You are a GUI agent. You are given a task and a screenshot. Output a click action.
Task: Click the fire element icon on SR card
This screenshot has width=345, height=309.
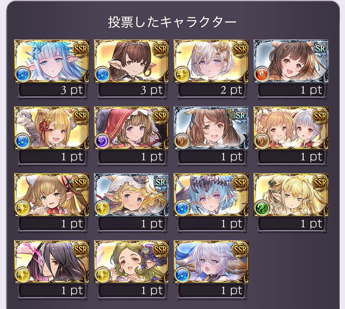[x=262, y=74]
